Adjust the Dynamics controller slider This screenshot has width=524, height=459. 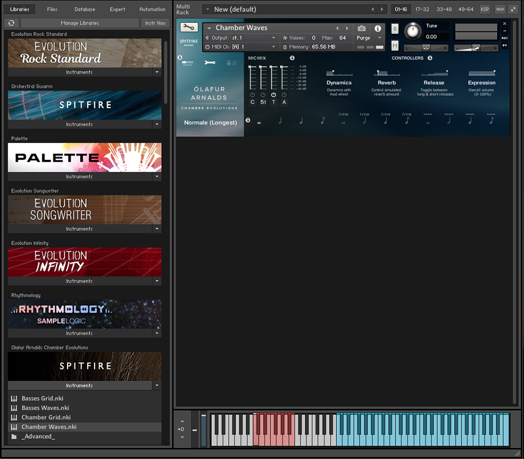pyautogui.click(x=339, y=73)
